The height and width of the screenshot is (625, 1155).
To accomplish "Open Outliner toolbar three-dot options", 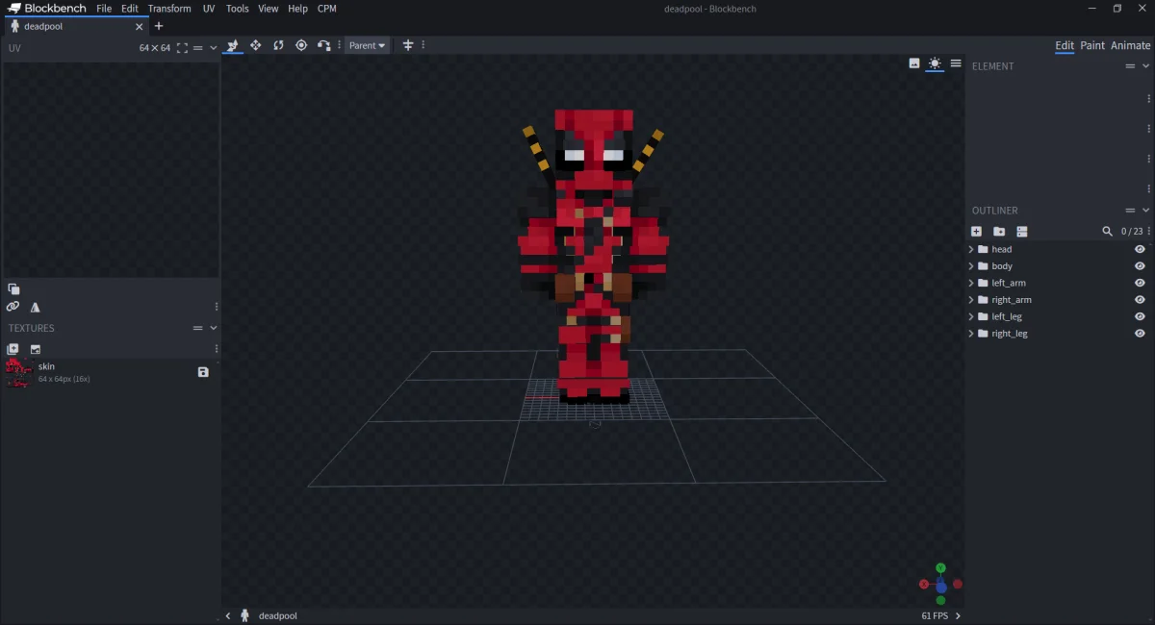I will [1149, 232].
